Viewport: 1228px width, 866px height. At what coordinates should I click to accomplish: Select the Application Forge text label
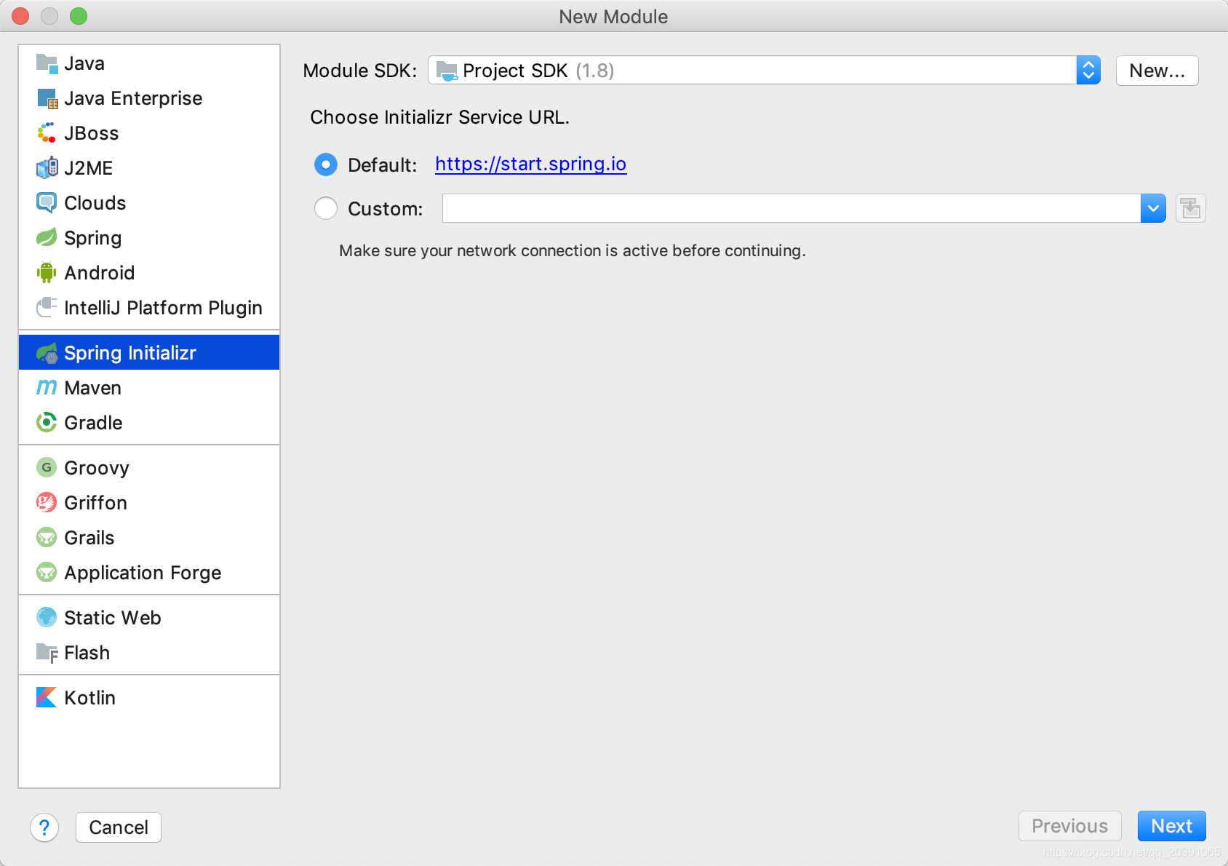coord(143,573)
